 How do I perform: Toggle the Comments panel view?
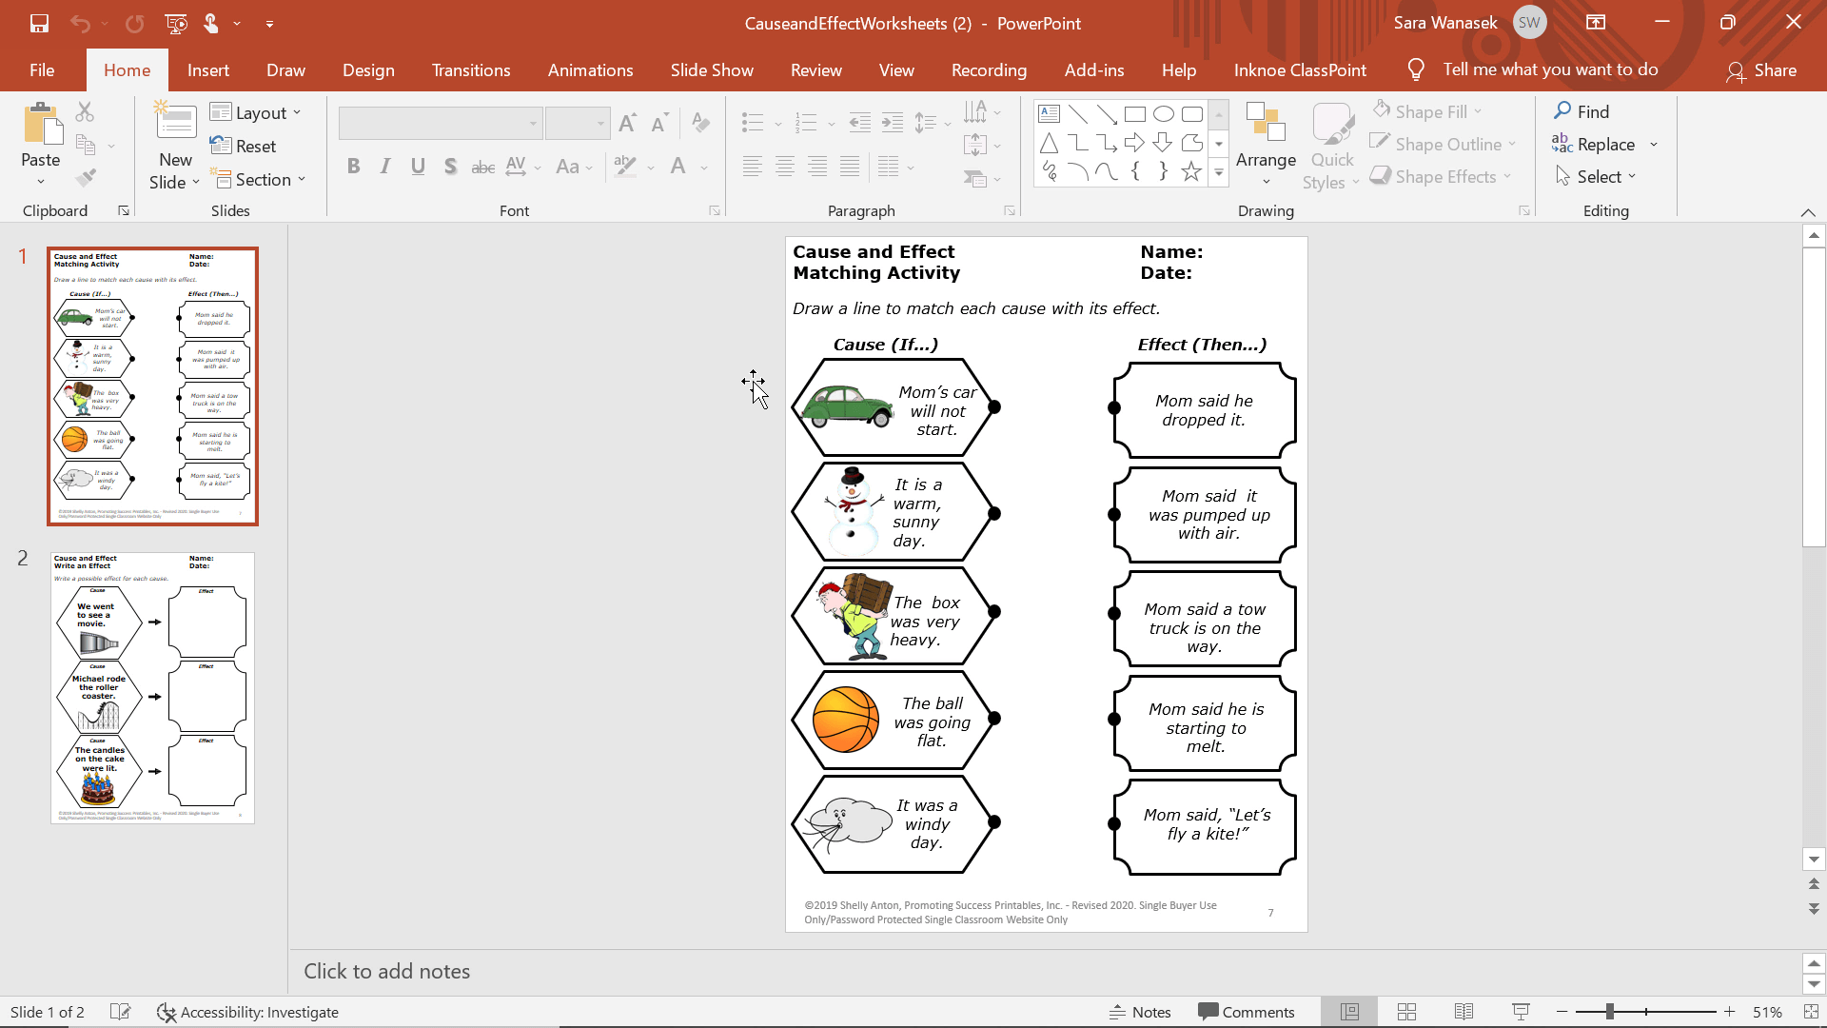click(1246, 1012)
